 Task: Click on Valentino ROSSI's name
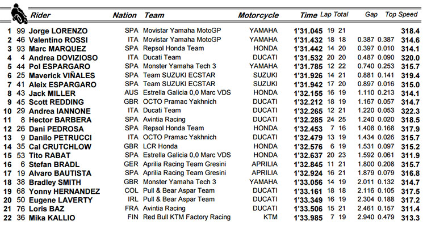click(x=58, y=40)
